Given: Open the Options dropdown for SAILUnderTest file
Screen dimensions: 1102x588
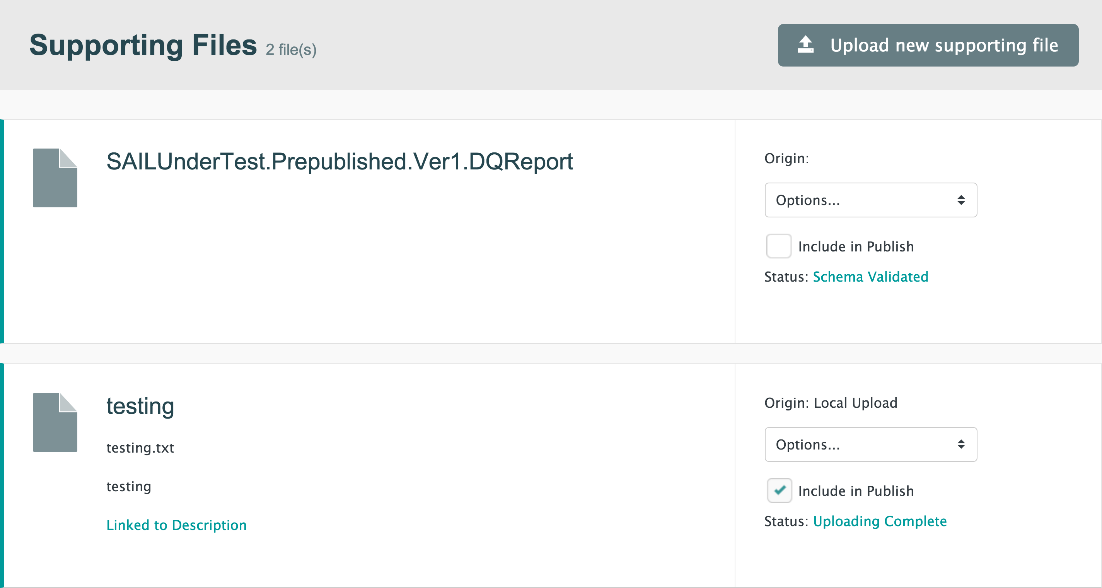Looking at the screenshot, I should pyautogui.click(x=870, y=200).
